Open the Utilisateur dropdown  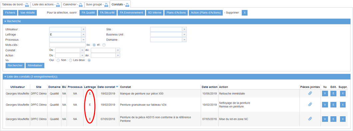tap(84, 30)
